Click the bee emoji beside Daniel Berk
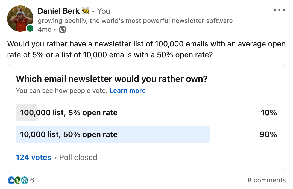This screenshot has width=293, height=189. [x=86, y=11]
